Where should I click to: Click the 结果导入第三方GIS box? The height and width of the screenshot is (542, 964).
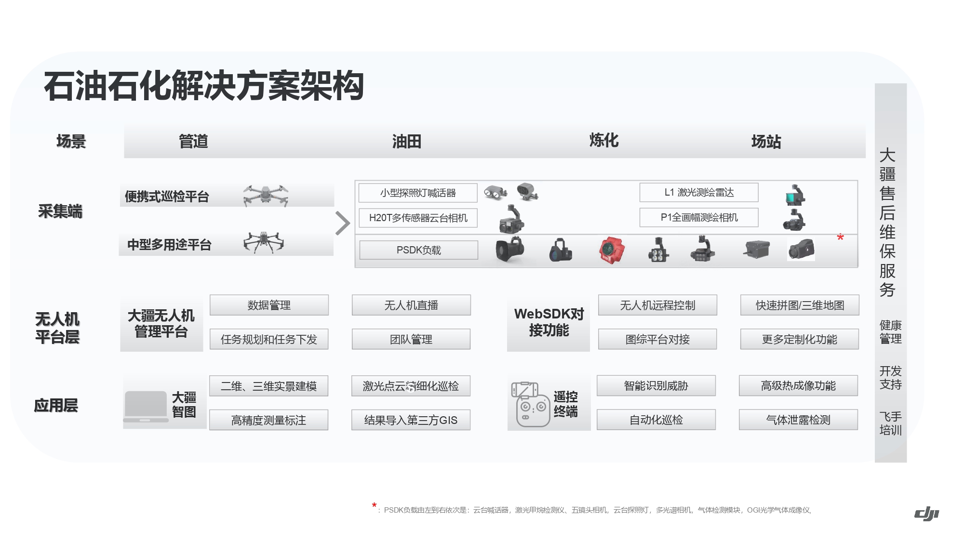click(x=411, y=420)
